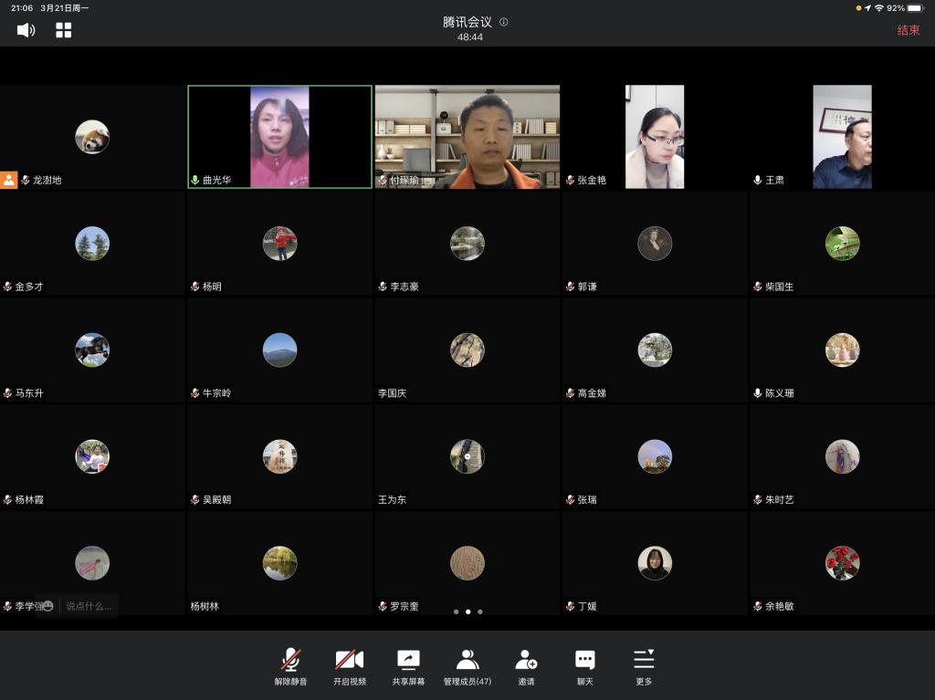Open meeting info icon next to 腾讯会议
Screen dimensions: 935x700
(x=504, y=22)
